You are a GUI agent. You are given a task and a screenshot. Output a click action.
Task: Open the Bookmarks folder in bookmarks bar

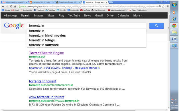pyautogui.click(x=73, y=10)
